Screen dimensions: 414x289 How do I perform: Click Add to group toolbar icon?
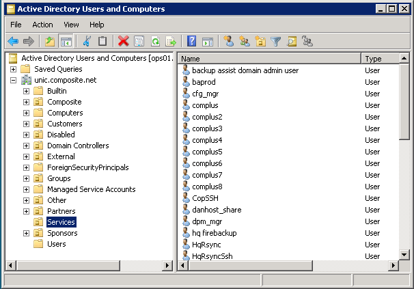click(x=307, y=42)
